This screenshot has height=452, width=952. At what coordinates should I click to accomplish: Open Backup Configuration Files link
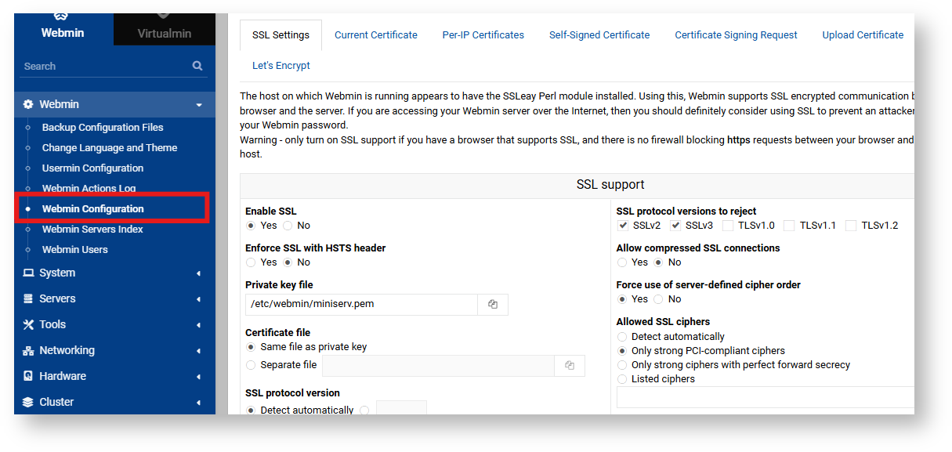tap(103, 127)
